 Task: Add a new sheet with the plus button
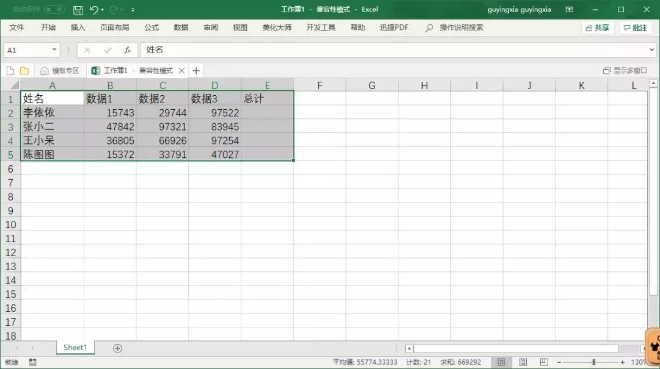pos(116,347)
